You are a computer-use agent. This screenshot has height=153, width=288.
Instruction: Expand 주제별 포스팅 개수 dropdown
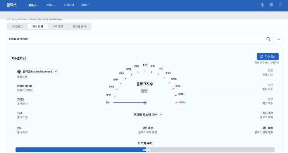(x=148, y=115)
